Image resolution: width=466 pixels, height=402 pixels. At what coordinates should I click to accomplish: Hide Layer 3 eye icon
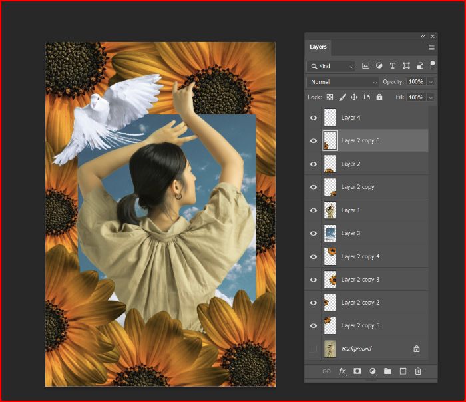tap(314, 233)
